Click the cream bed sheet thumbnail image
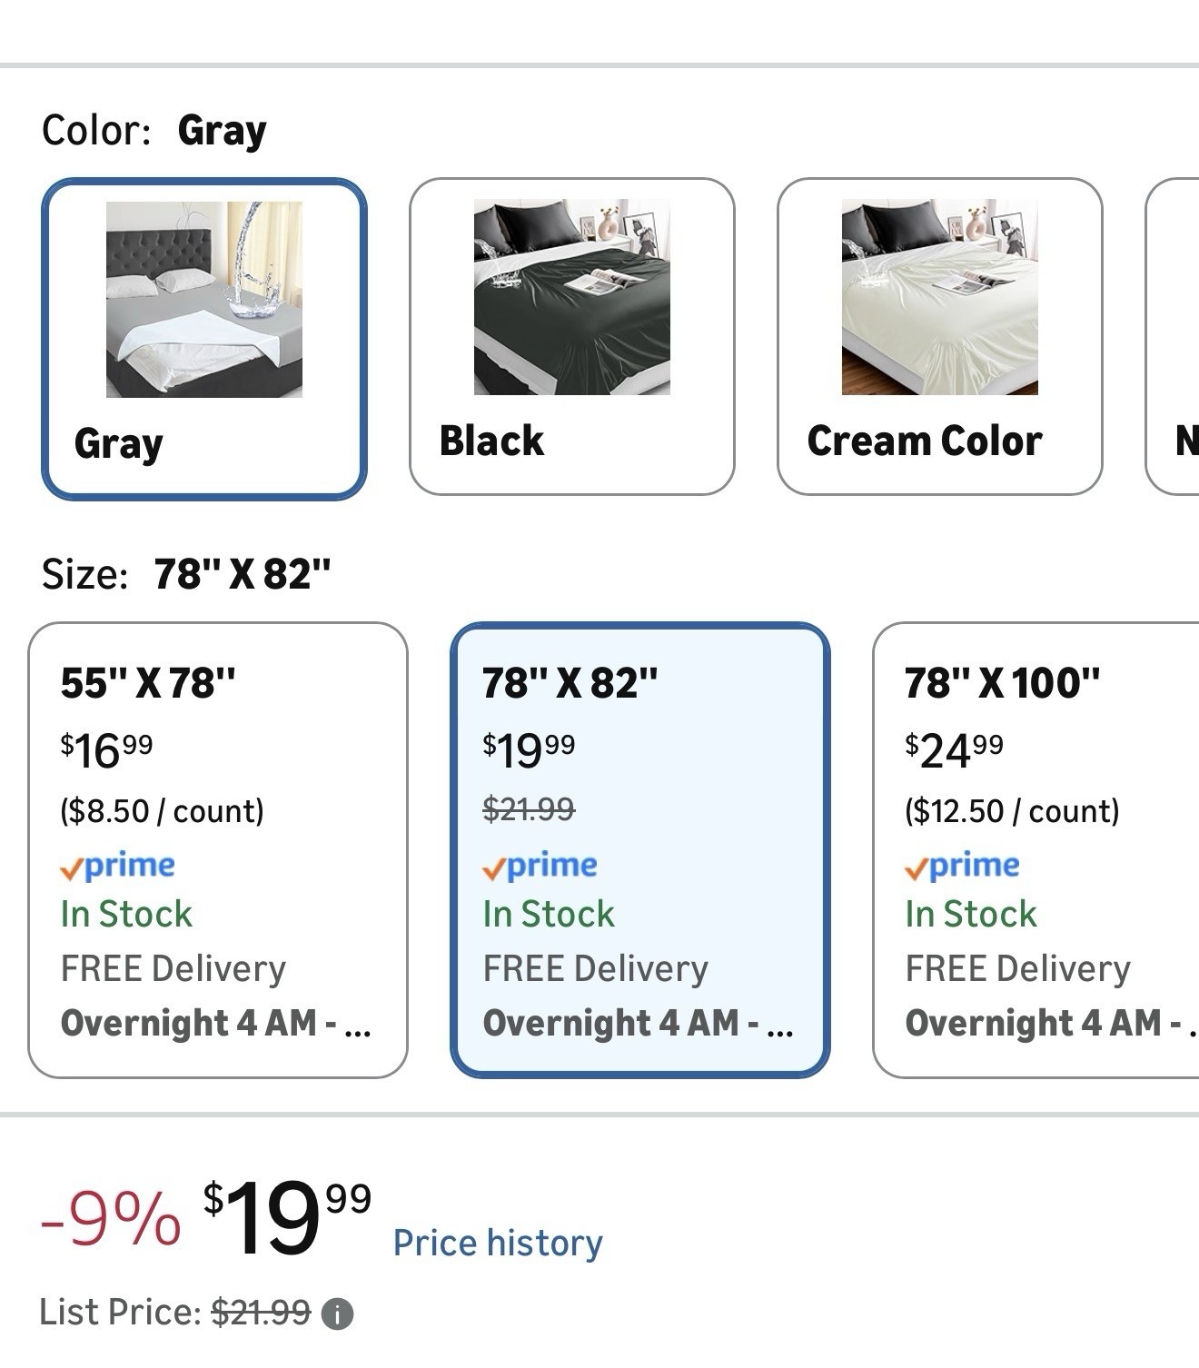This screenshot has height=1368, width=1199. 939,297
